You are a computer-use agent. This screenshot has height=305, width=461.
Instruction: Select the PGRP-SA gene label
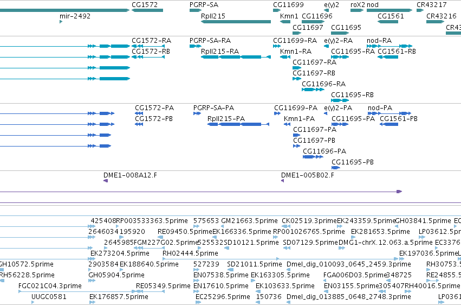pos(204,5)
